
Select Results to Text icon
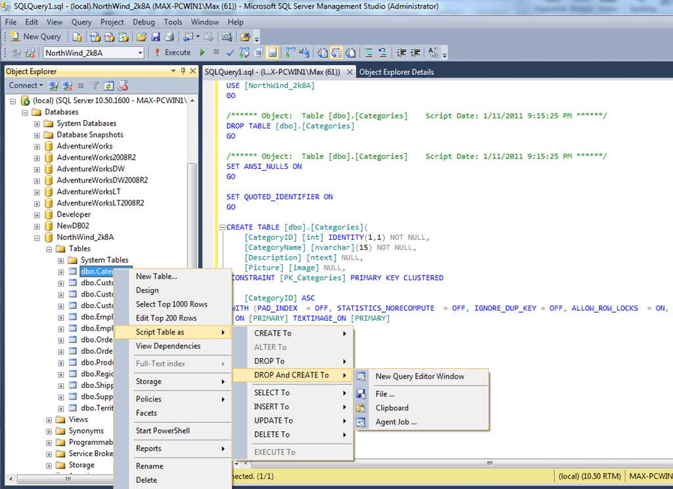322,53
